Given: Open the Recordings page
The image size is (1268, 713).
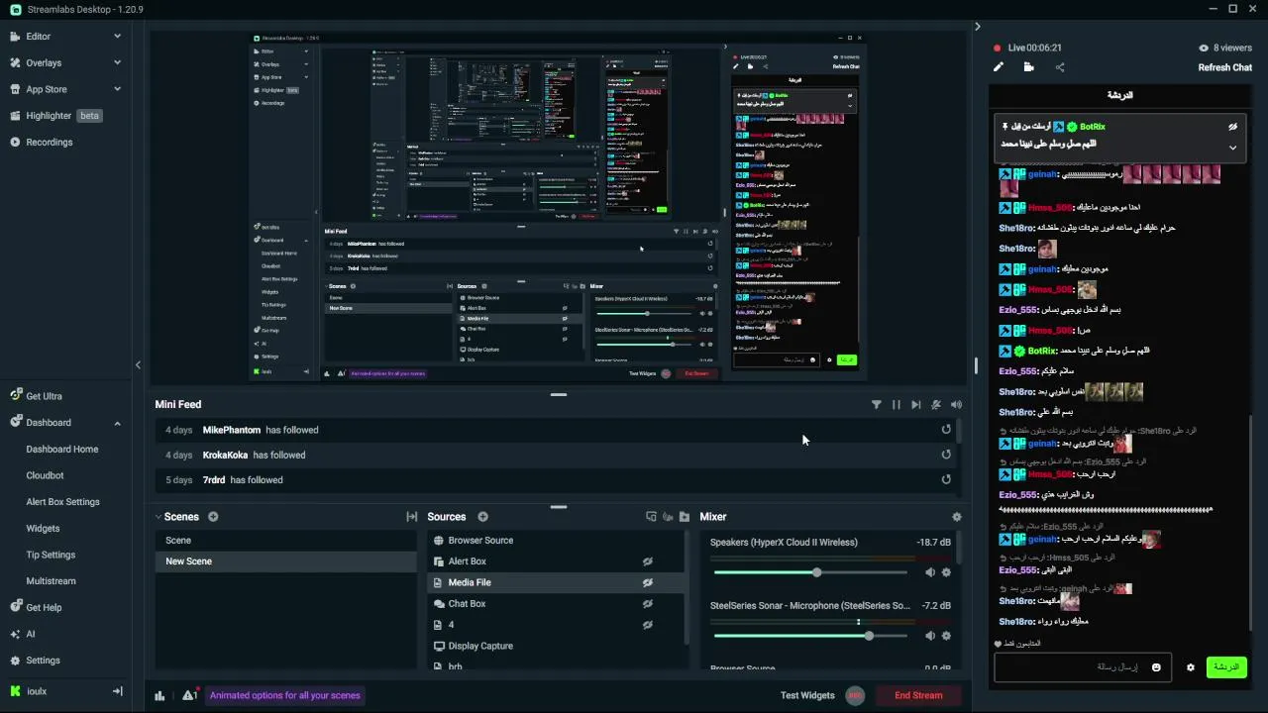Looking at the screenshot, I should click(50, 142).
